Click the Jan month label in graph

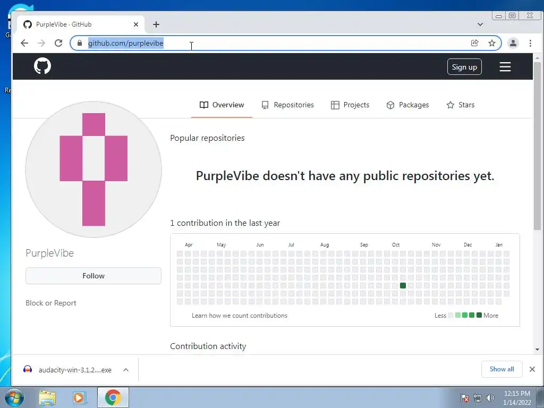(x=499, y=244)
